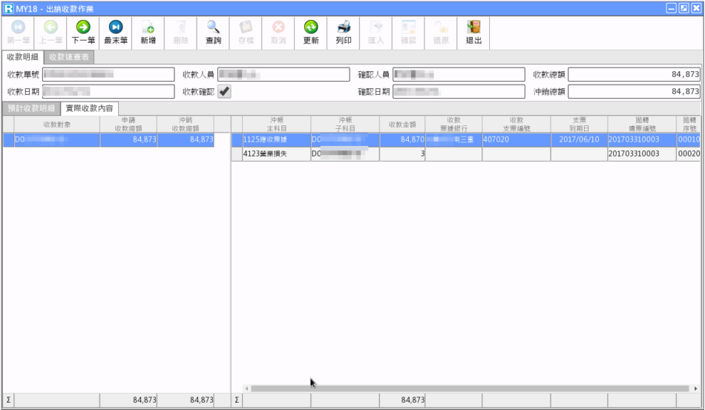Delete record via 刪除 icon
Viewport: 705px width, 410px height.
[181, 33]
